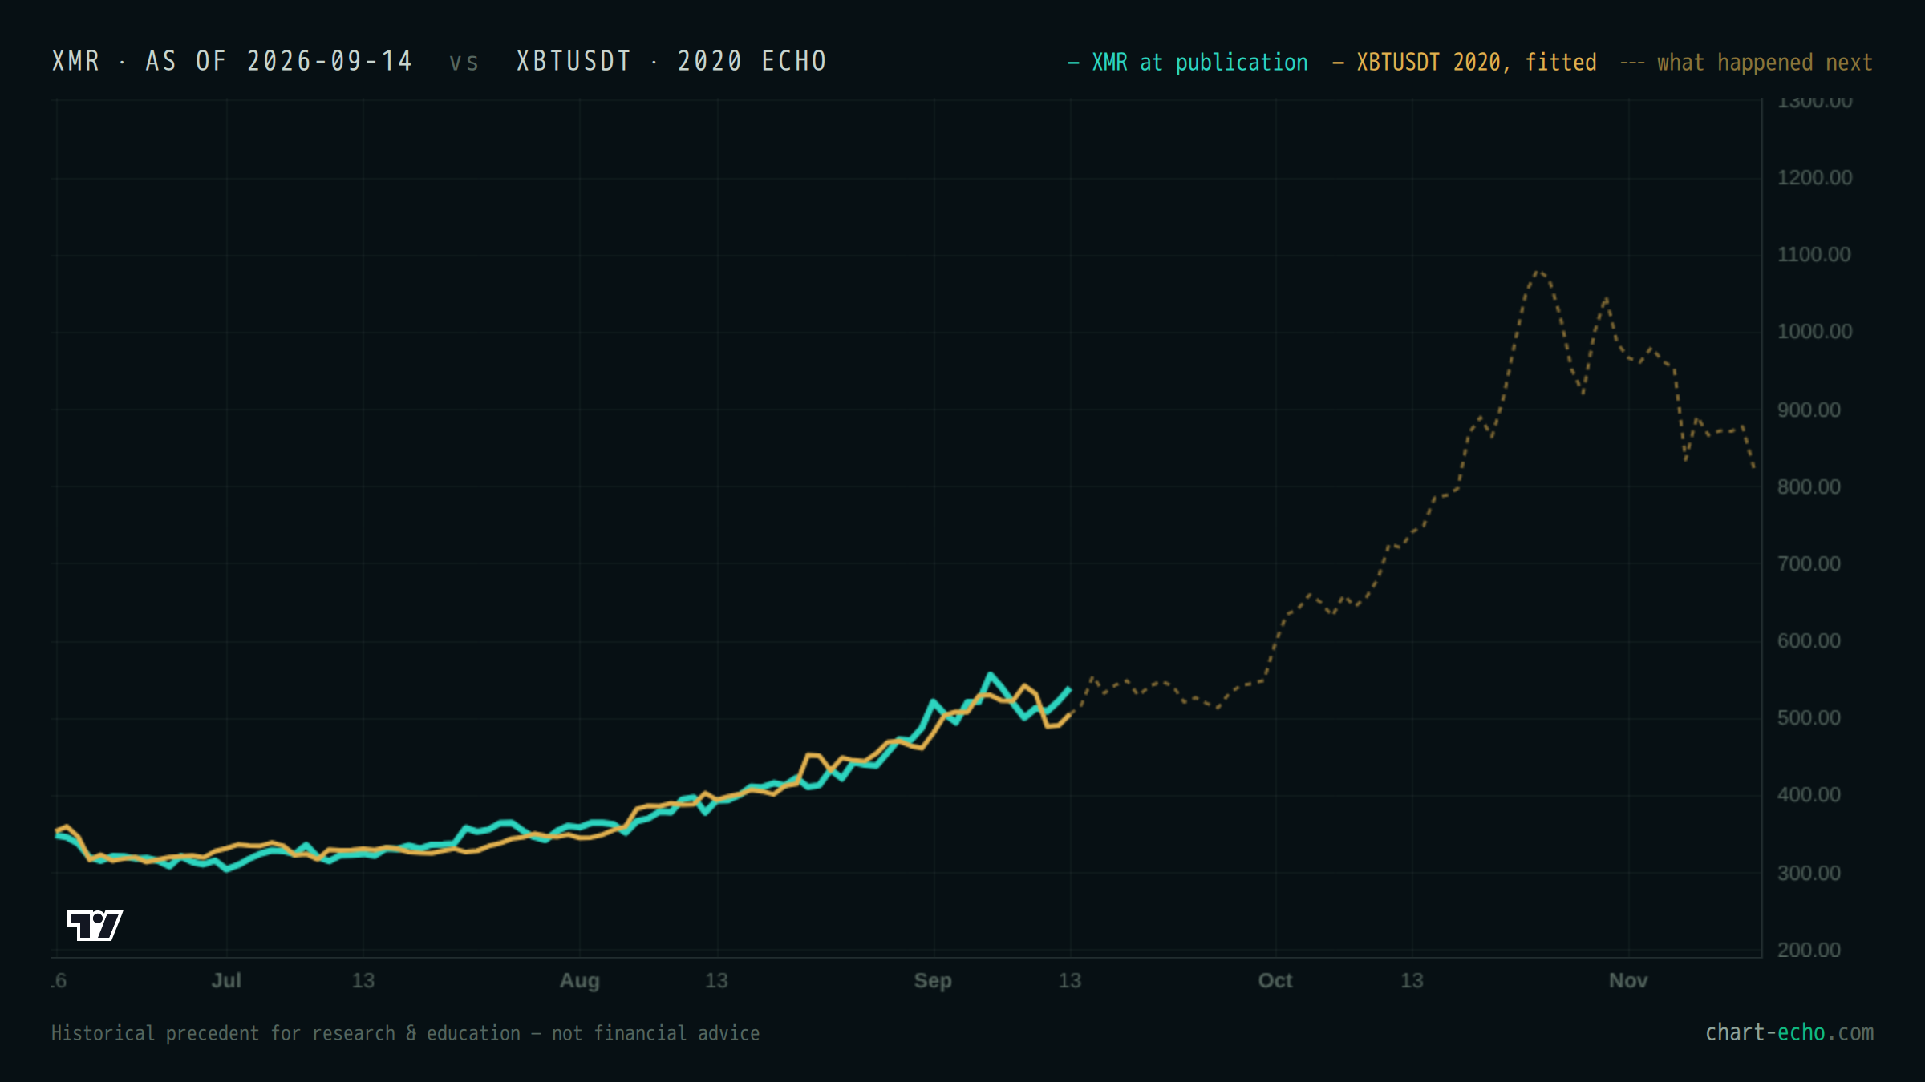Click the 1200.00 price axis label
The image size is (1925, 1082).
(x=1814, y=178)
